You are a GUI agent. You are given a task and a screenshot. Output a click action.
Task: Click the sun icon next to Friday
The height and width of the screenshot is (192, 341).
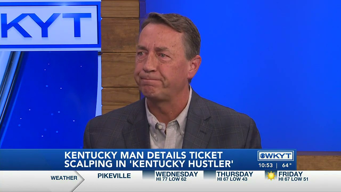[271, 176]
